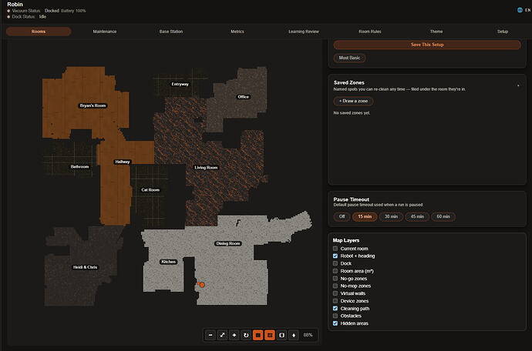This screenshot has height=351, width=532.
Task: Select the Living Room on map
Action: pos(206,168)
